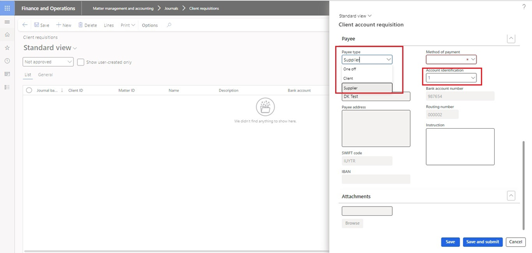This screenshot has height=253, width=532.
Task: Open Favorites star in sidebar
Action: pyautogui.click(x=7, y=48)
